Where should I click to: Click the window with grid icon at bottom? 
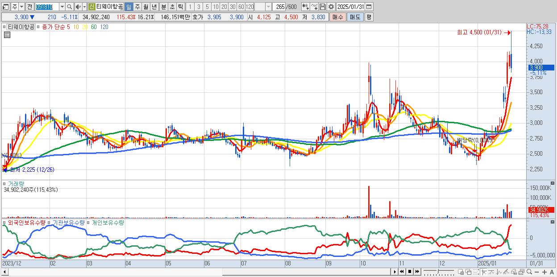(x=461, y=272)
